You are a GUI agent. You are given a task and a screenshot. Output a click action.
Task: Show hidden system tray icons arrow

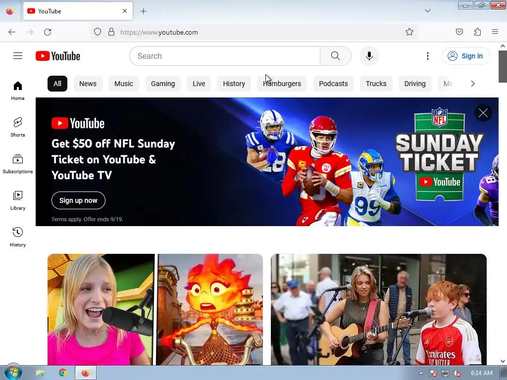(421, 373)
